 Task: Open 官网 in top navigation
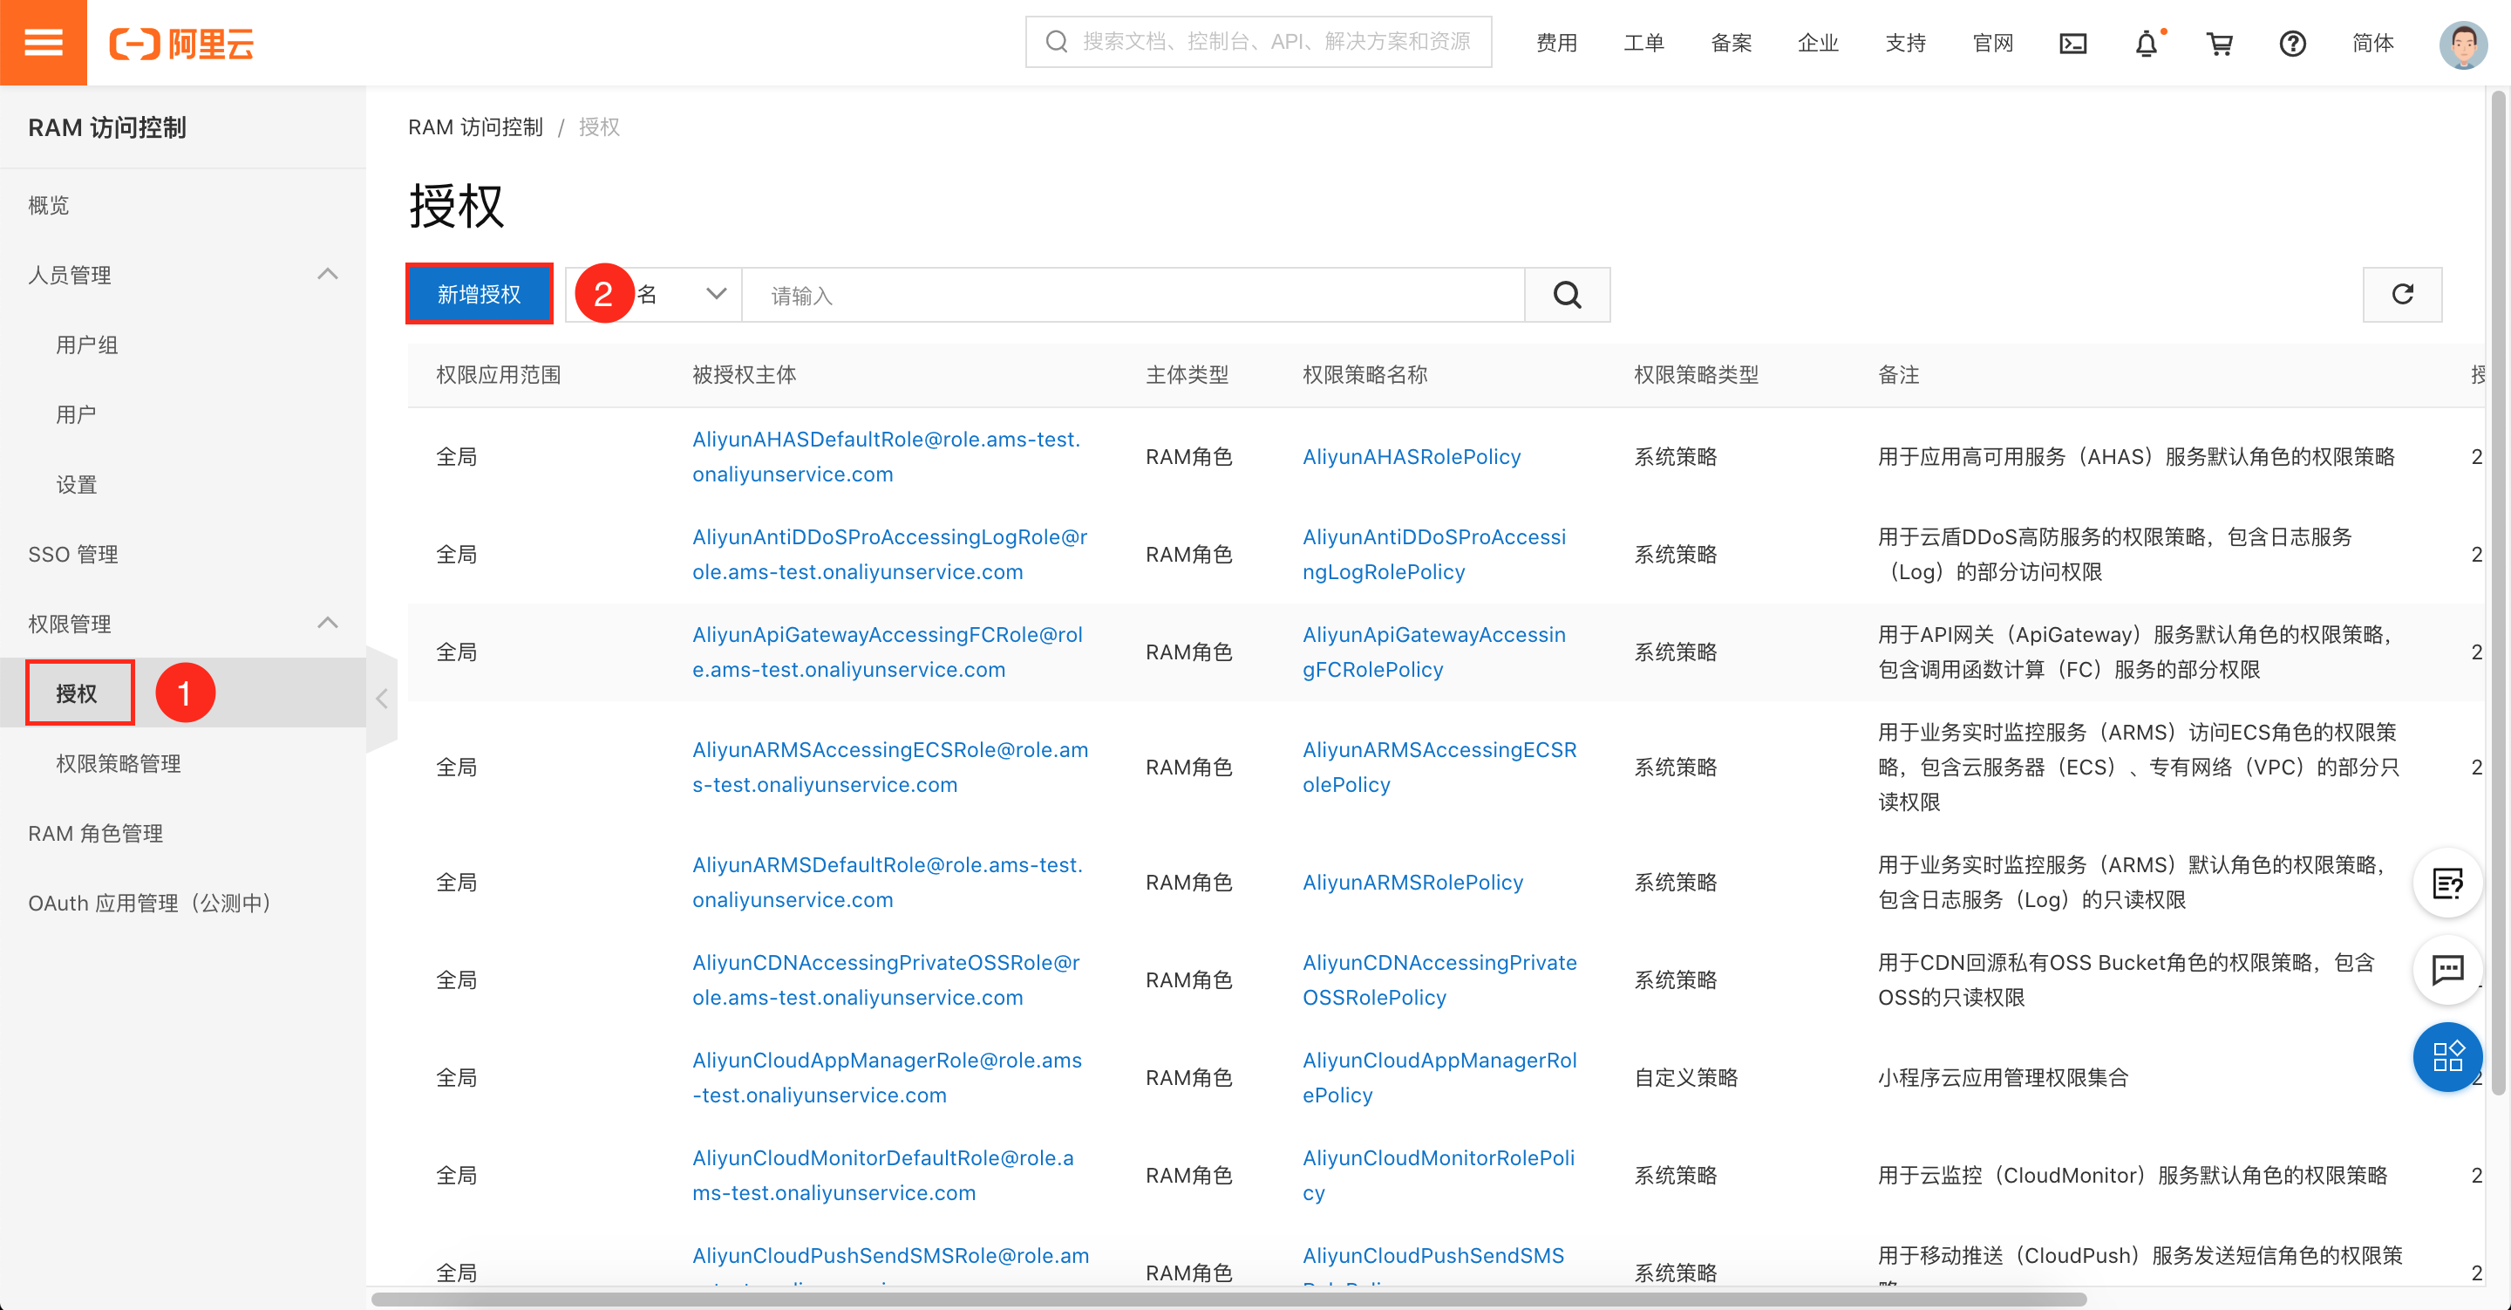[1992, 43]
